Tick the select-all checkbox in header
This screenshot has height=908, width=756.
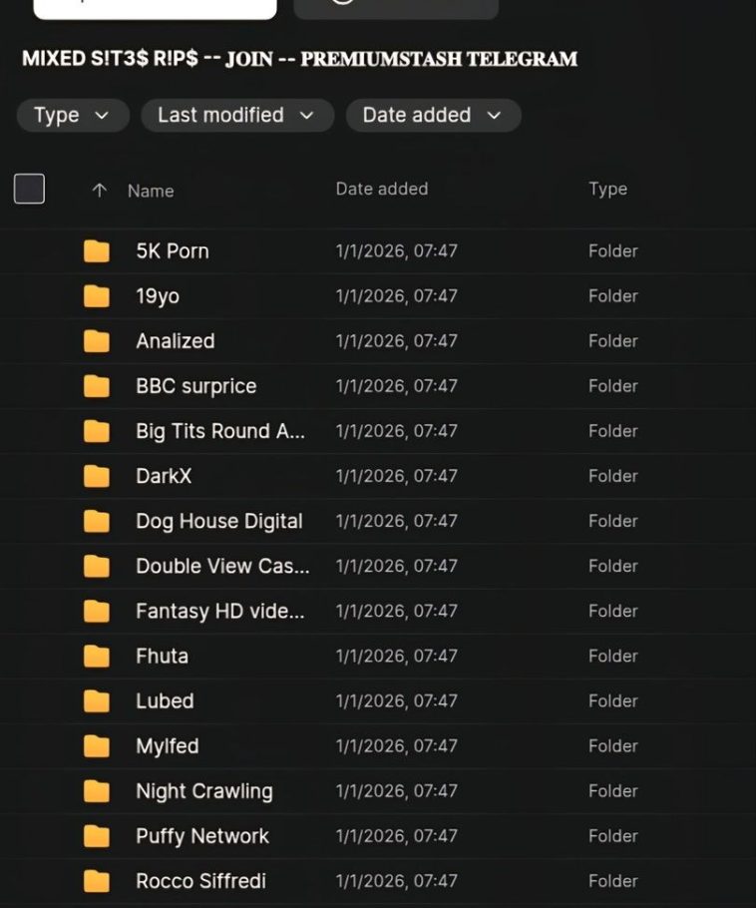click(x=29, y=189)
